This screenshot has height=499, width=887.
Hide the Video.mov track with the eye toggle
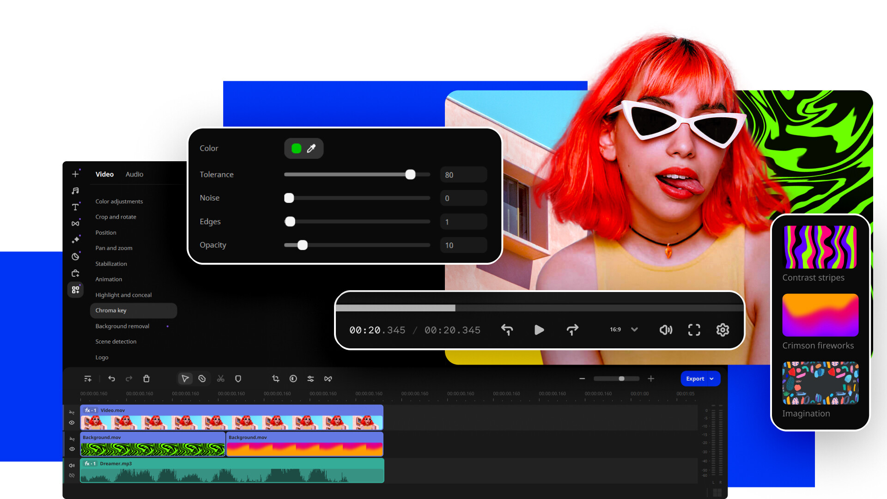72,423
